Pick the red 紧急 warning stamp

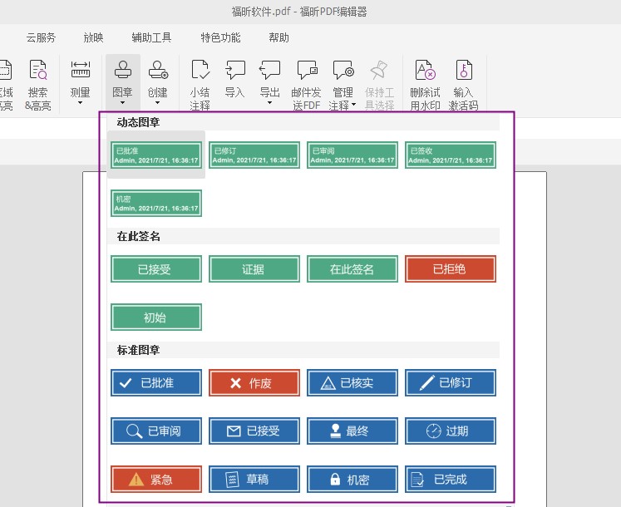pos(156,480)
